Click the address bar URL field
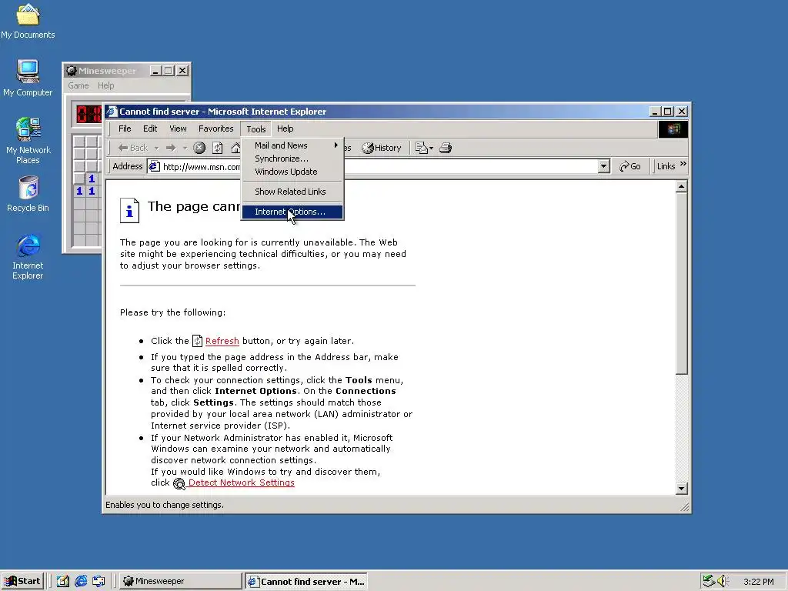788x591 pixels. coord(379,166)
